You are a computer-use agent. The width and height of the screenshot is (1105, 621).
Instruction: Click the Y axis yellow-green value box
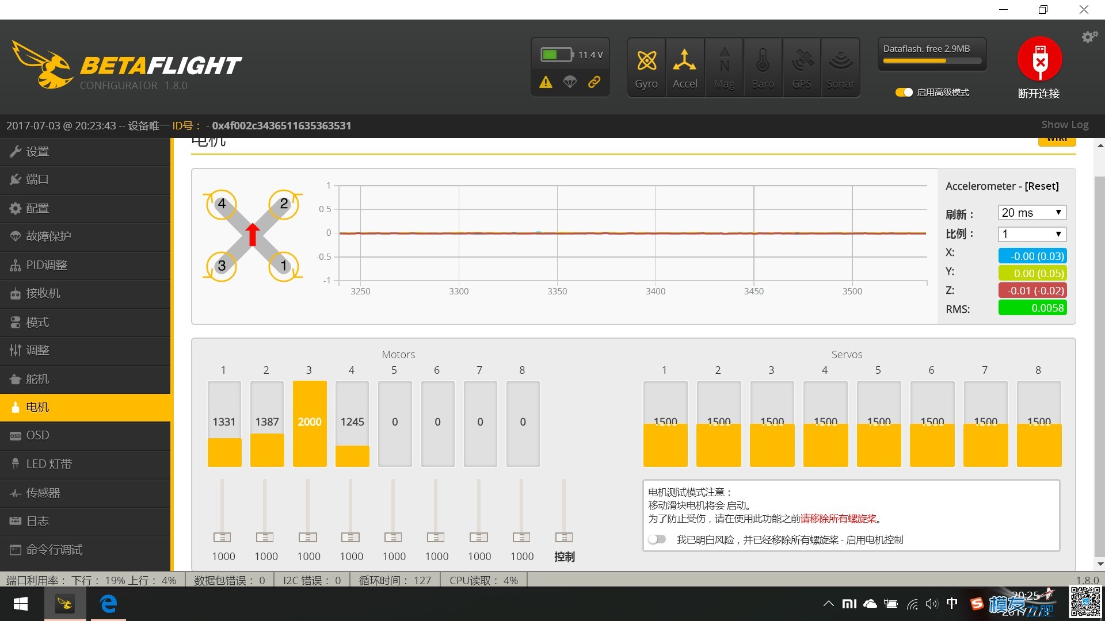[1032, 273]
